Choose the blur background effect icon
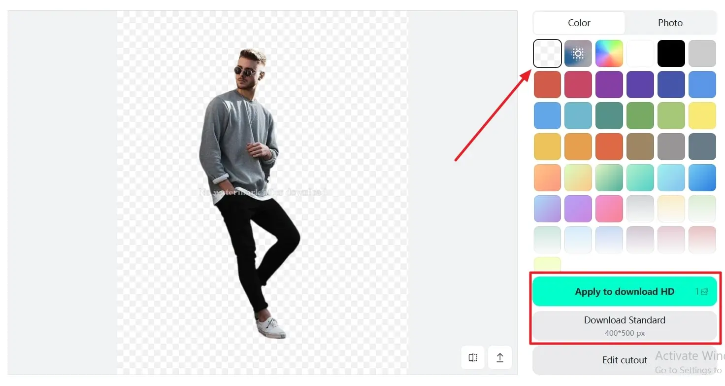This screenshot has width=725, height=386. pyautogui.click(x=578, y=53)
